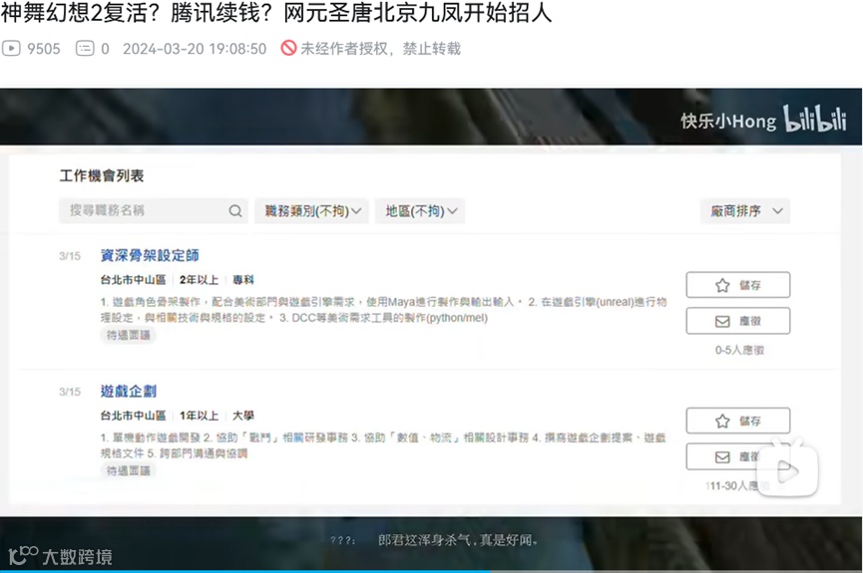
Task: Click the 待遇面議 tag under 遊戲企劃
Action: click(129, 471)
